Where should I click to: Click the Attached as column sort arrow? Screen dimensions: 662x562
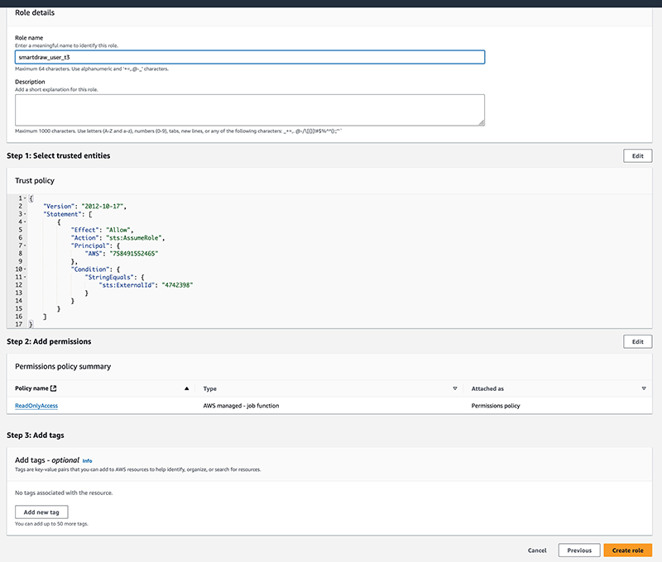click(x=644, y=388)
